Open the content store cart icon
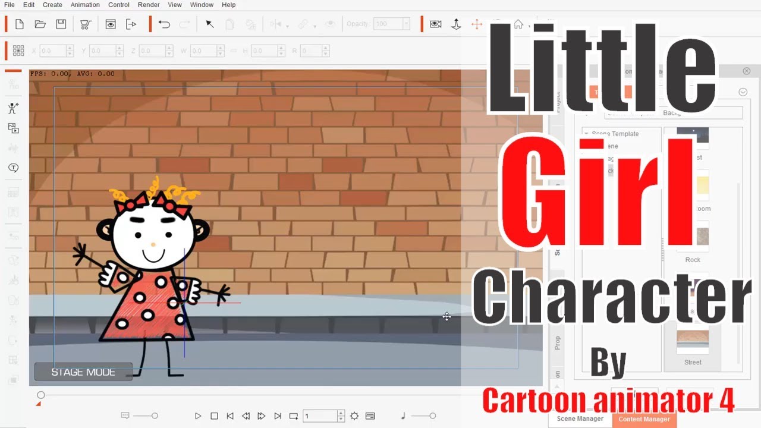The height and width of the screenshot is (428, 761). (x=86, y=24)
